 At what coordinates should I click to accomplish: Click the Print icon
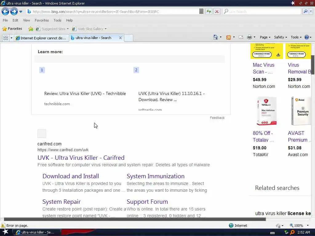[249, 37]
